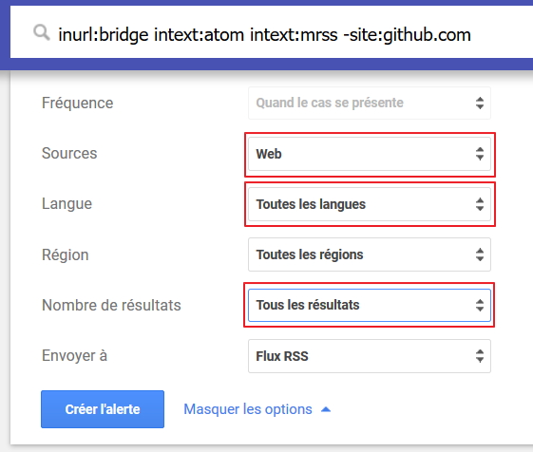Click the arrows on Flux RSS selector
This screenshot has height=452, width=533.
tap(480, 356)
